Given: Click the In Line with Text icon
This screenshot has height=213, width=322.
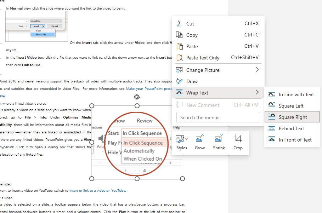Looking at the screenshot, I should coord(272,94).
